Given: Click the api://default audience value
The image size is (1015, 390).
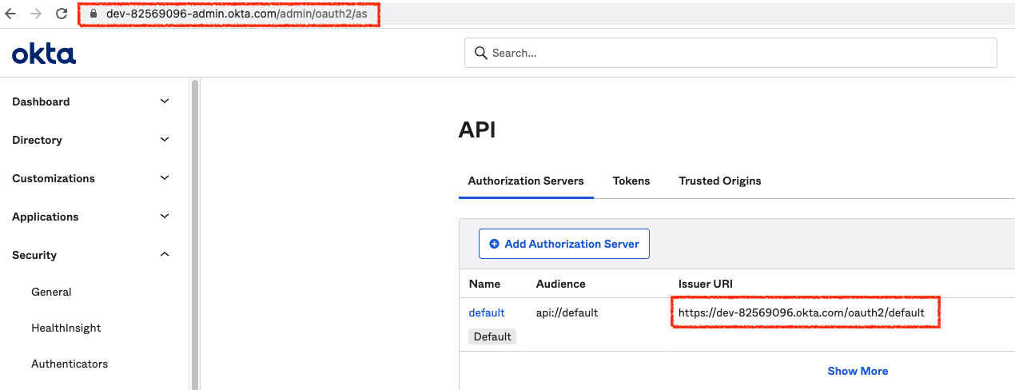Looking at the screenshot, I should tap(567, 312).
